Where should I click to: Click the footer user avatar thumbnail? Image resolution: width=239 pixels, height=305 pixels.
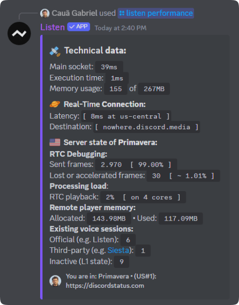[x=55, y=281]
